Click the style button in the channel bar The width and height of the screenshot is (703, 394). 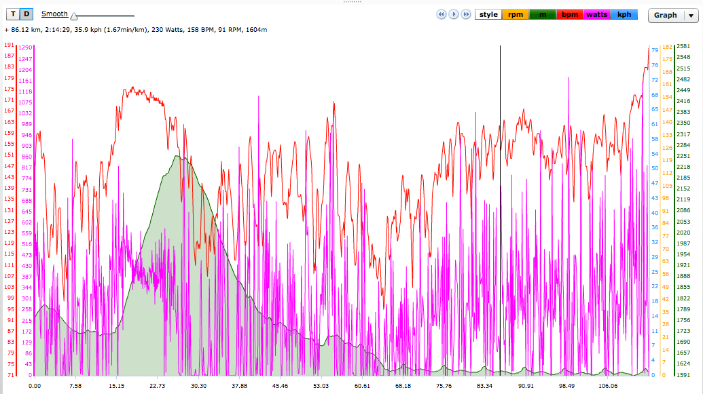point(488,14)
